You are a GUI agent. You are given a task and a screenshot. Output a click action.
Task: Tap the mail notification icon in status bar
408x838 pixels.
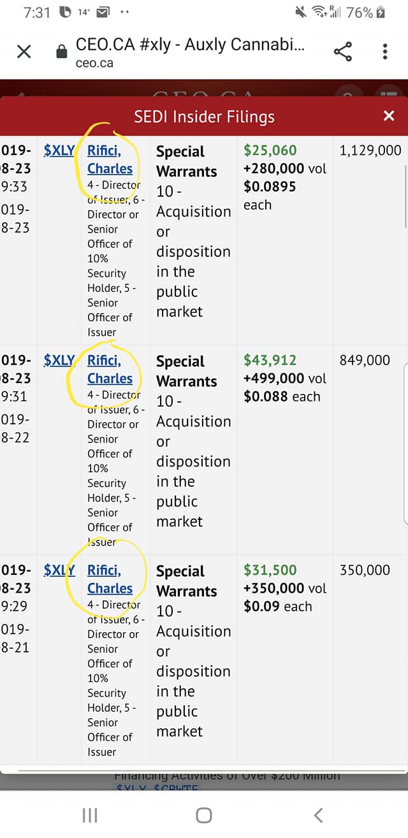click(102, 12)
